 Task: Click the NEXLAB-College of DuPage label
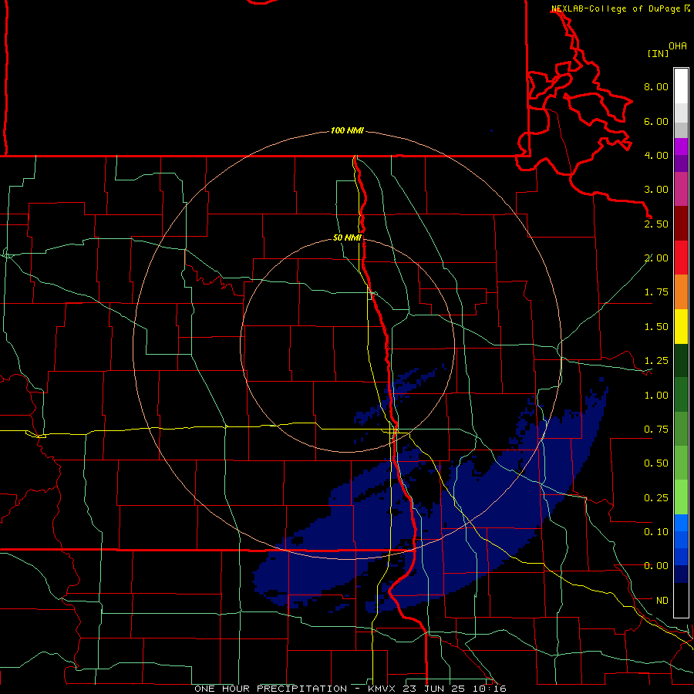616,8
